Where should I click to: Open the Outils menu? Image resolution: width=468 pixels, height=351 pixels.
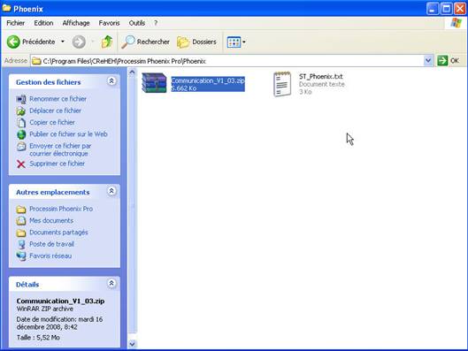137,23
